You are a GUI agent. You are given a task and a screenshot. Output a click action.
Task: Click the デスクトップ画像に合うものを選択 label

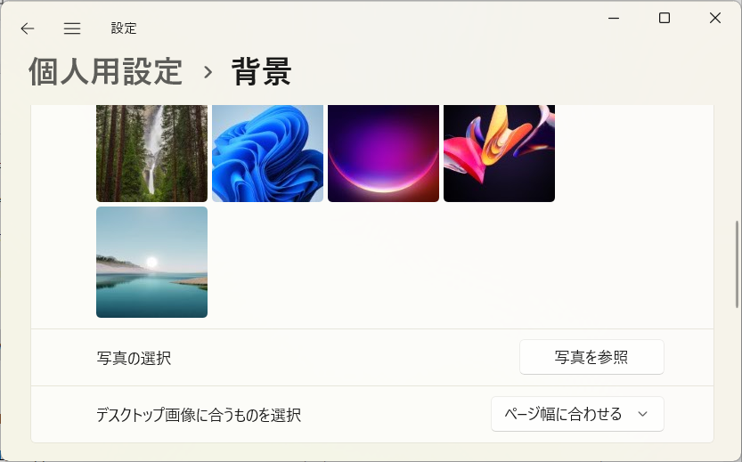tap(199, 415)
